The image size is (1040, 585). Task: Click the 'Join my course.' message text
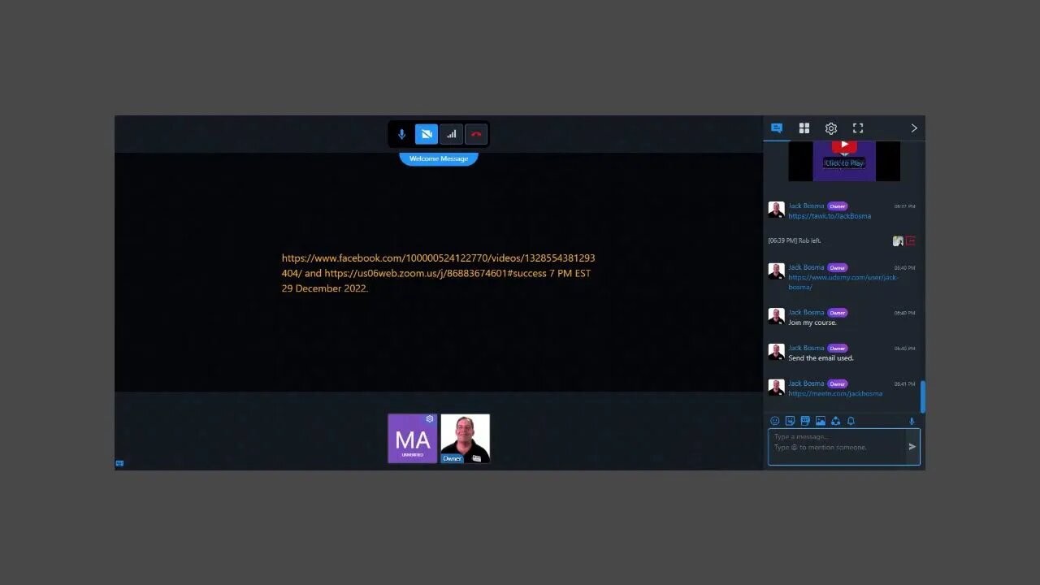click(812, 323)
